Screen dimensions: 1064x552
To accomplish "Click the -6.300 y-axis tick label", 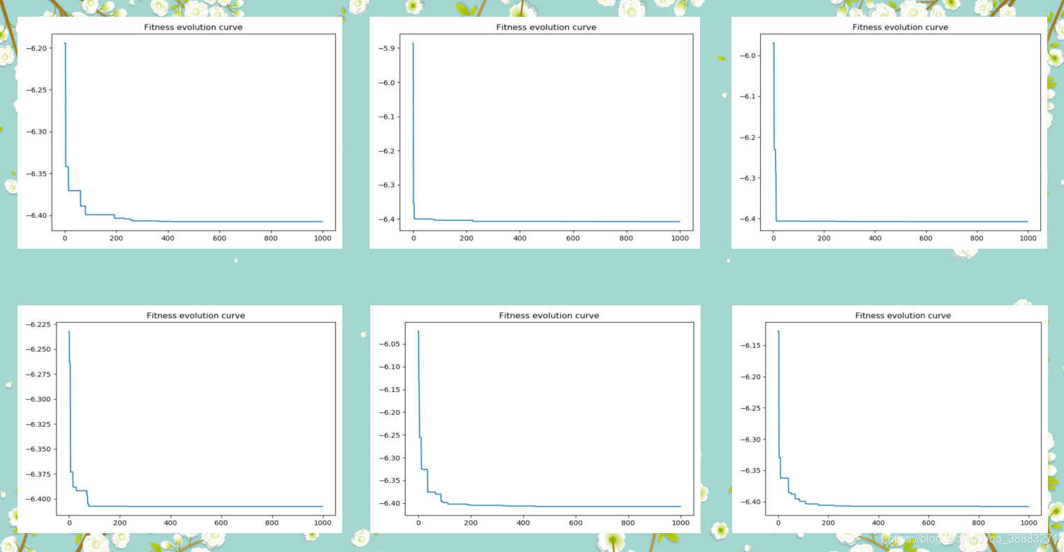I will (x=38, y=399).
